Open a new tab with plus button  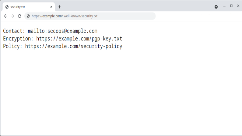click(60, 7)
